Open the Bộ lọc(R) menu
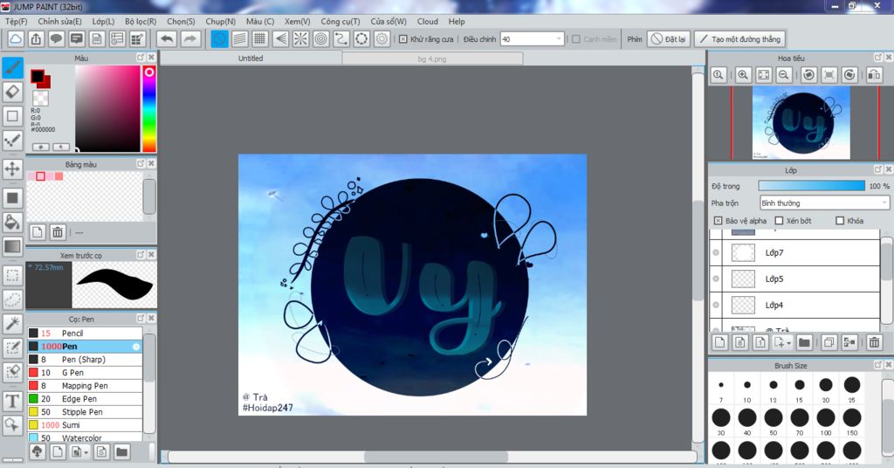The height and width of the screenshot is (468, 894). [x=141, y=21]
